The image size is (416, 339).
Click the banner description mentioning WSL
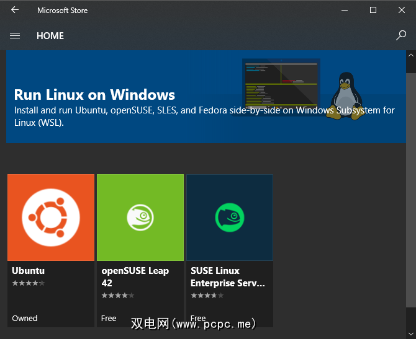click(x=204, y=117)
